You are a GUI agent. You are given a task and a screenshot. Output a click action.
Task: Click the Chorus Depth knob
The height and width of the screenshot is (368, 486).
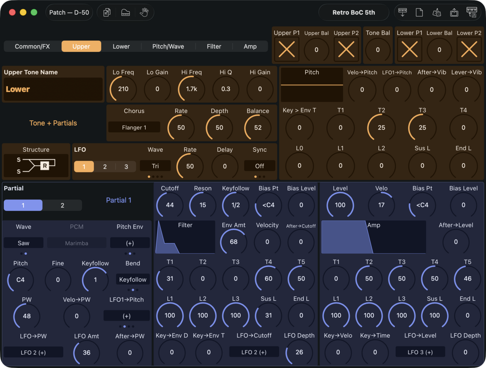pyautogui.click(x=219, y=128)
